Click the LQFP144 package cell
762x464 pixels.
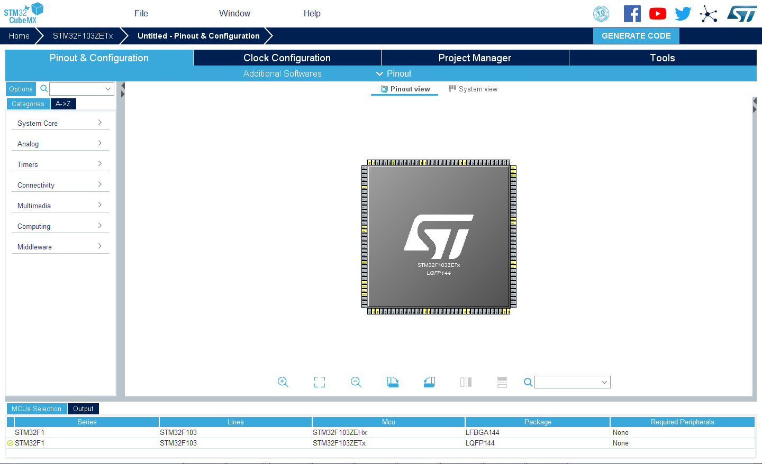pos(538,443)
